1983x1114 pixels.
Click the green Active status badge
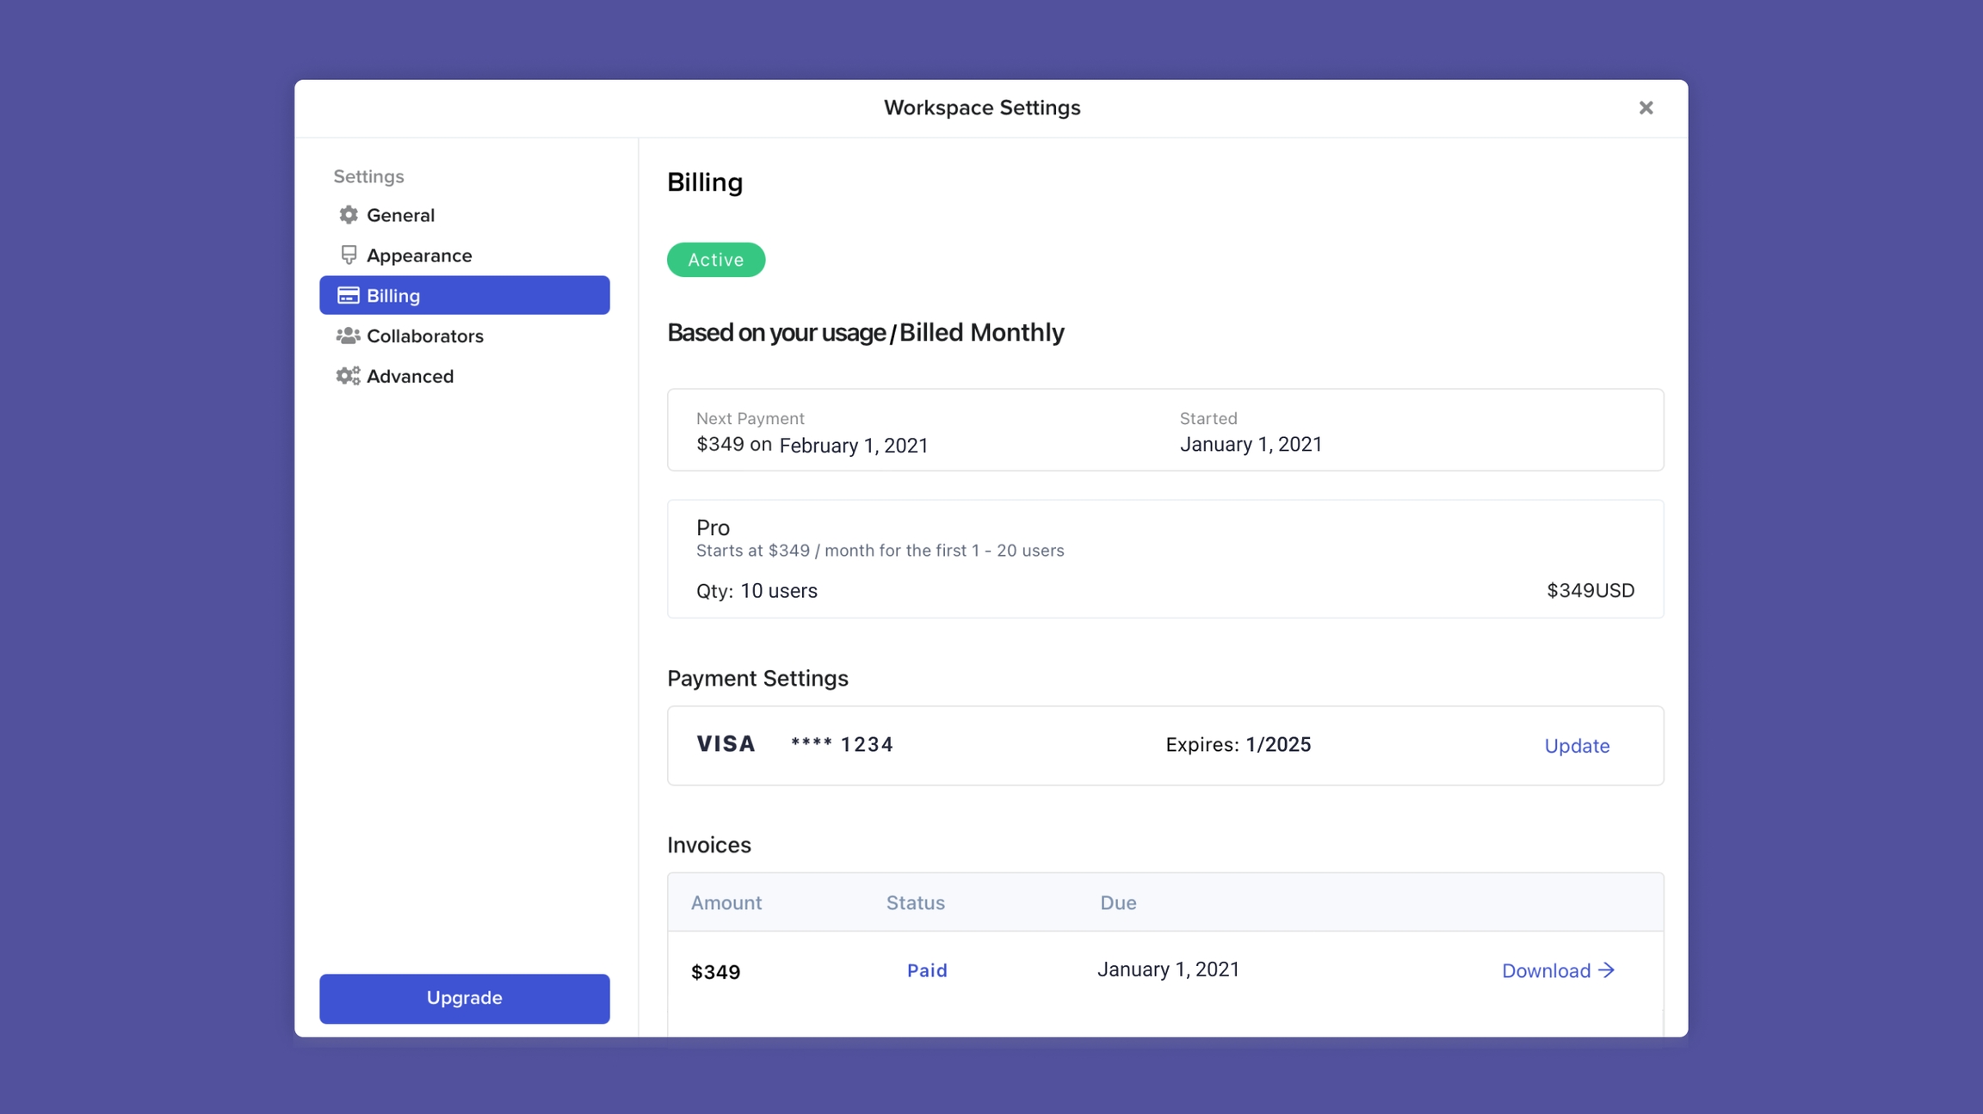pyautogui.click(x=715, y=260)
